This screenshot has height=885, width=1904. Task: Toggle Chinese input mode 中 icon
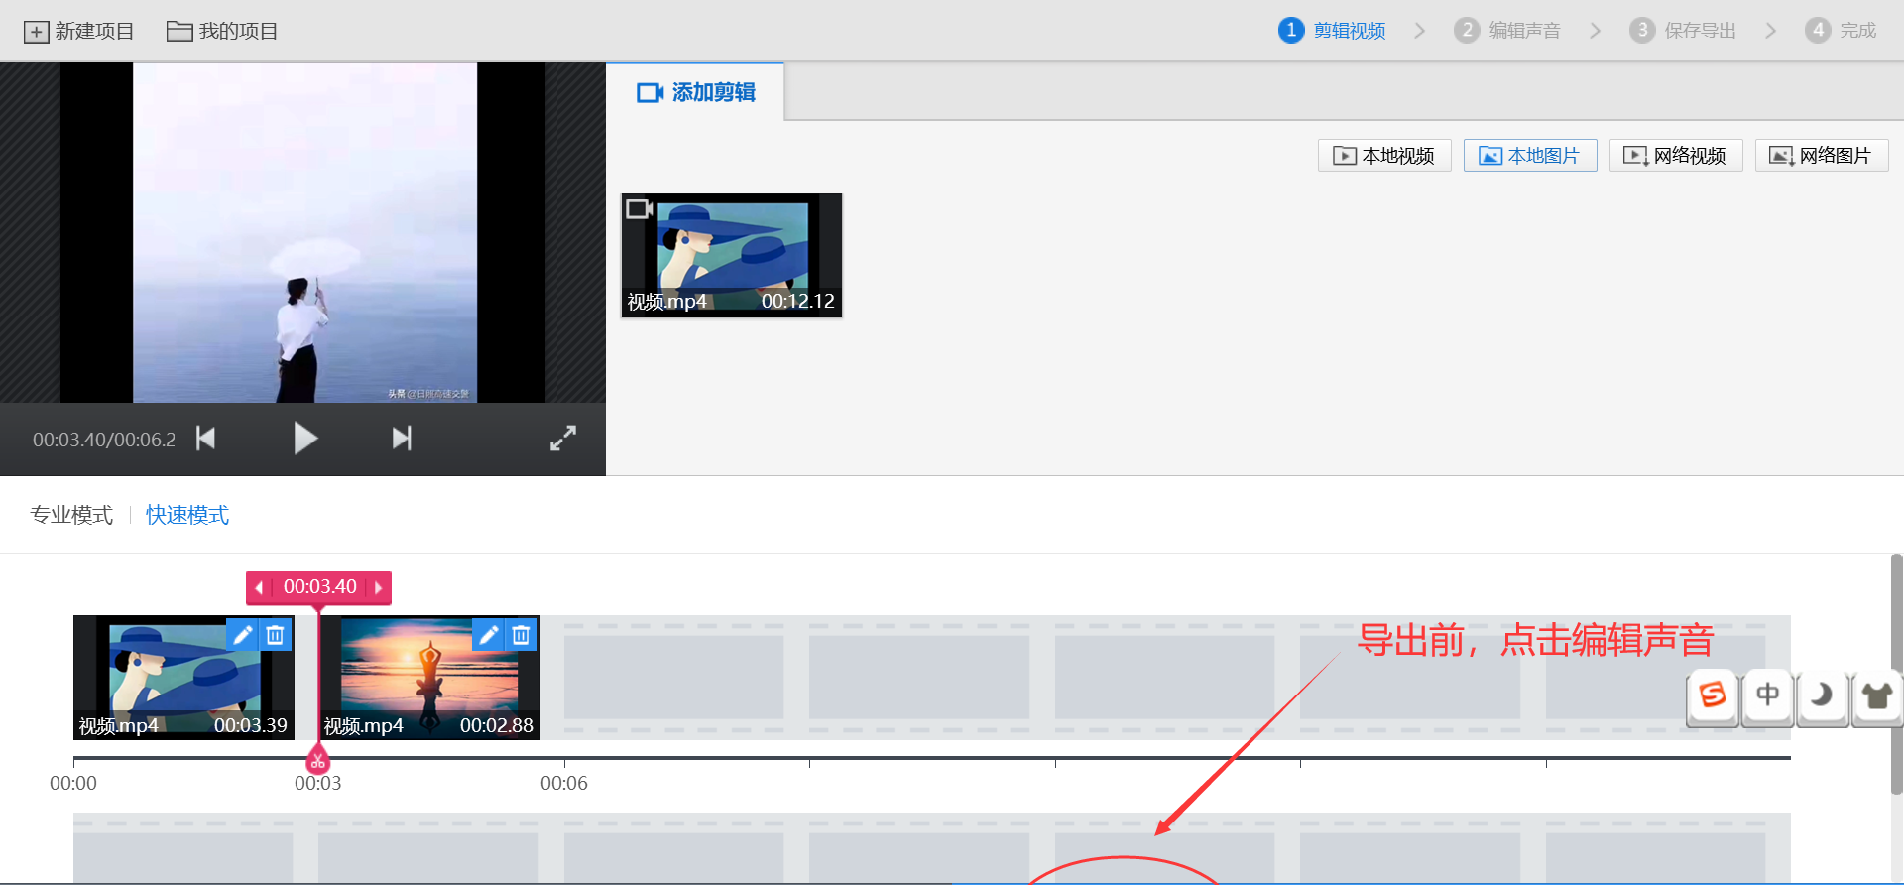[1767, 695]
